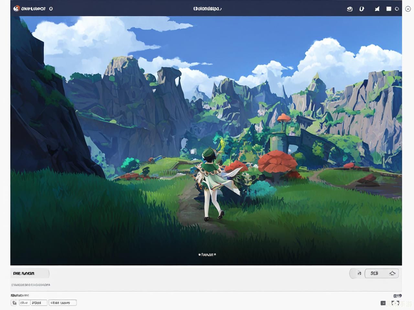
Task: Click the white square icon in the header
Action: click(389, 9)
